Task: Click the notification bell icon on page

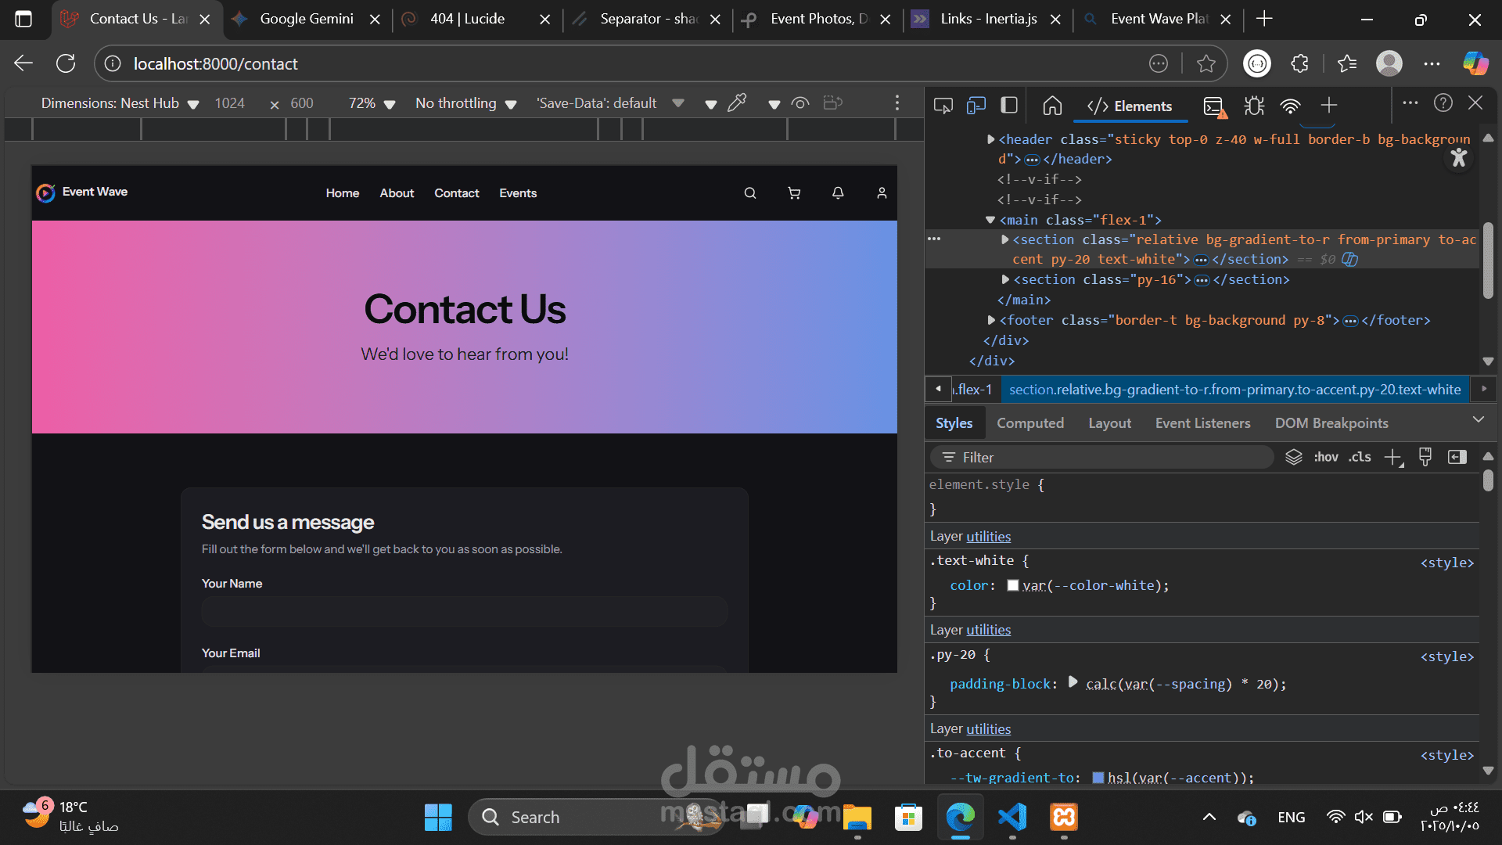Action: 838,193
